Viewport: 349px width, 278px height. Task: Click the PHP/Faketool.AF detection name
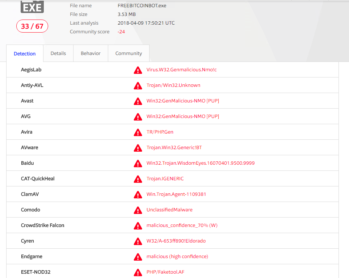(165, 272)
